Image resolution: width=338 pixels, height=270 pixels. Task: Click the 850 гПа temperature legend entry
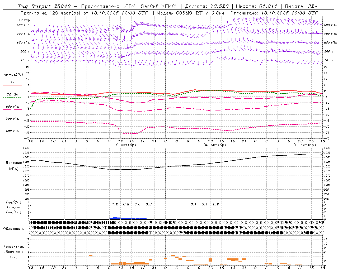[12, 108]
